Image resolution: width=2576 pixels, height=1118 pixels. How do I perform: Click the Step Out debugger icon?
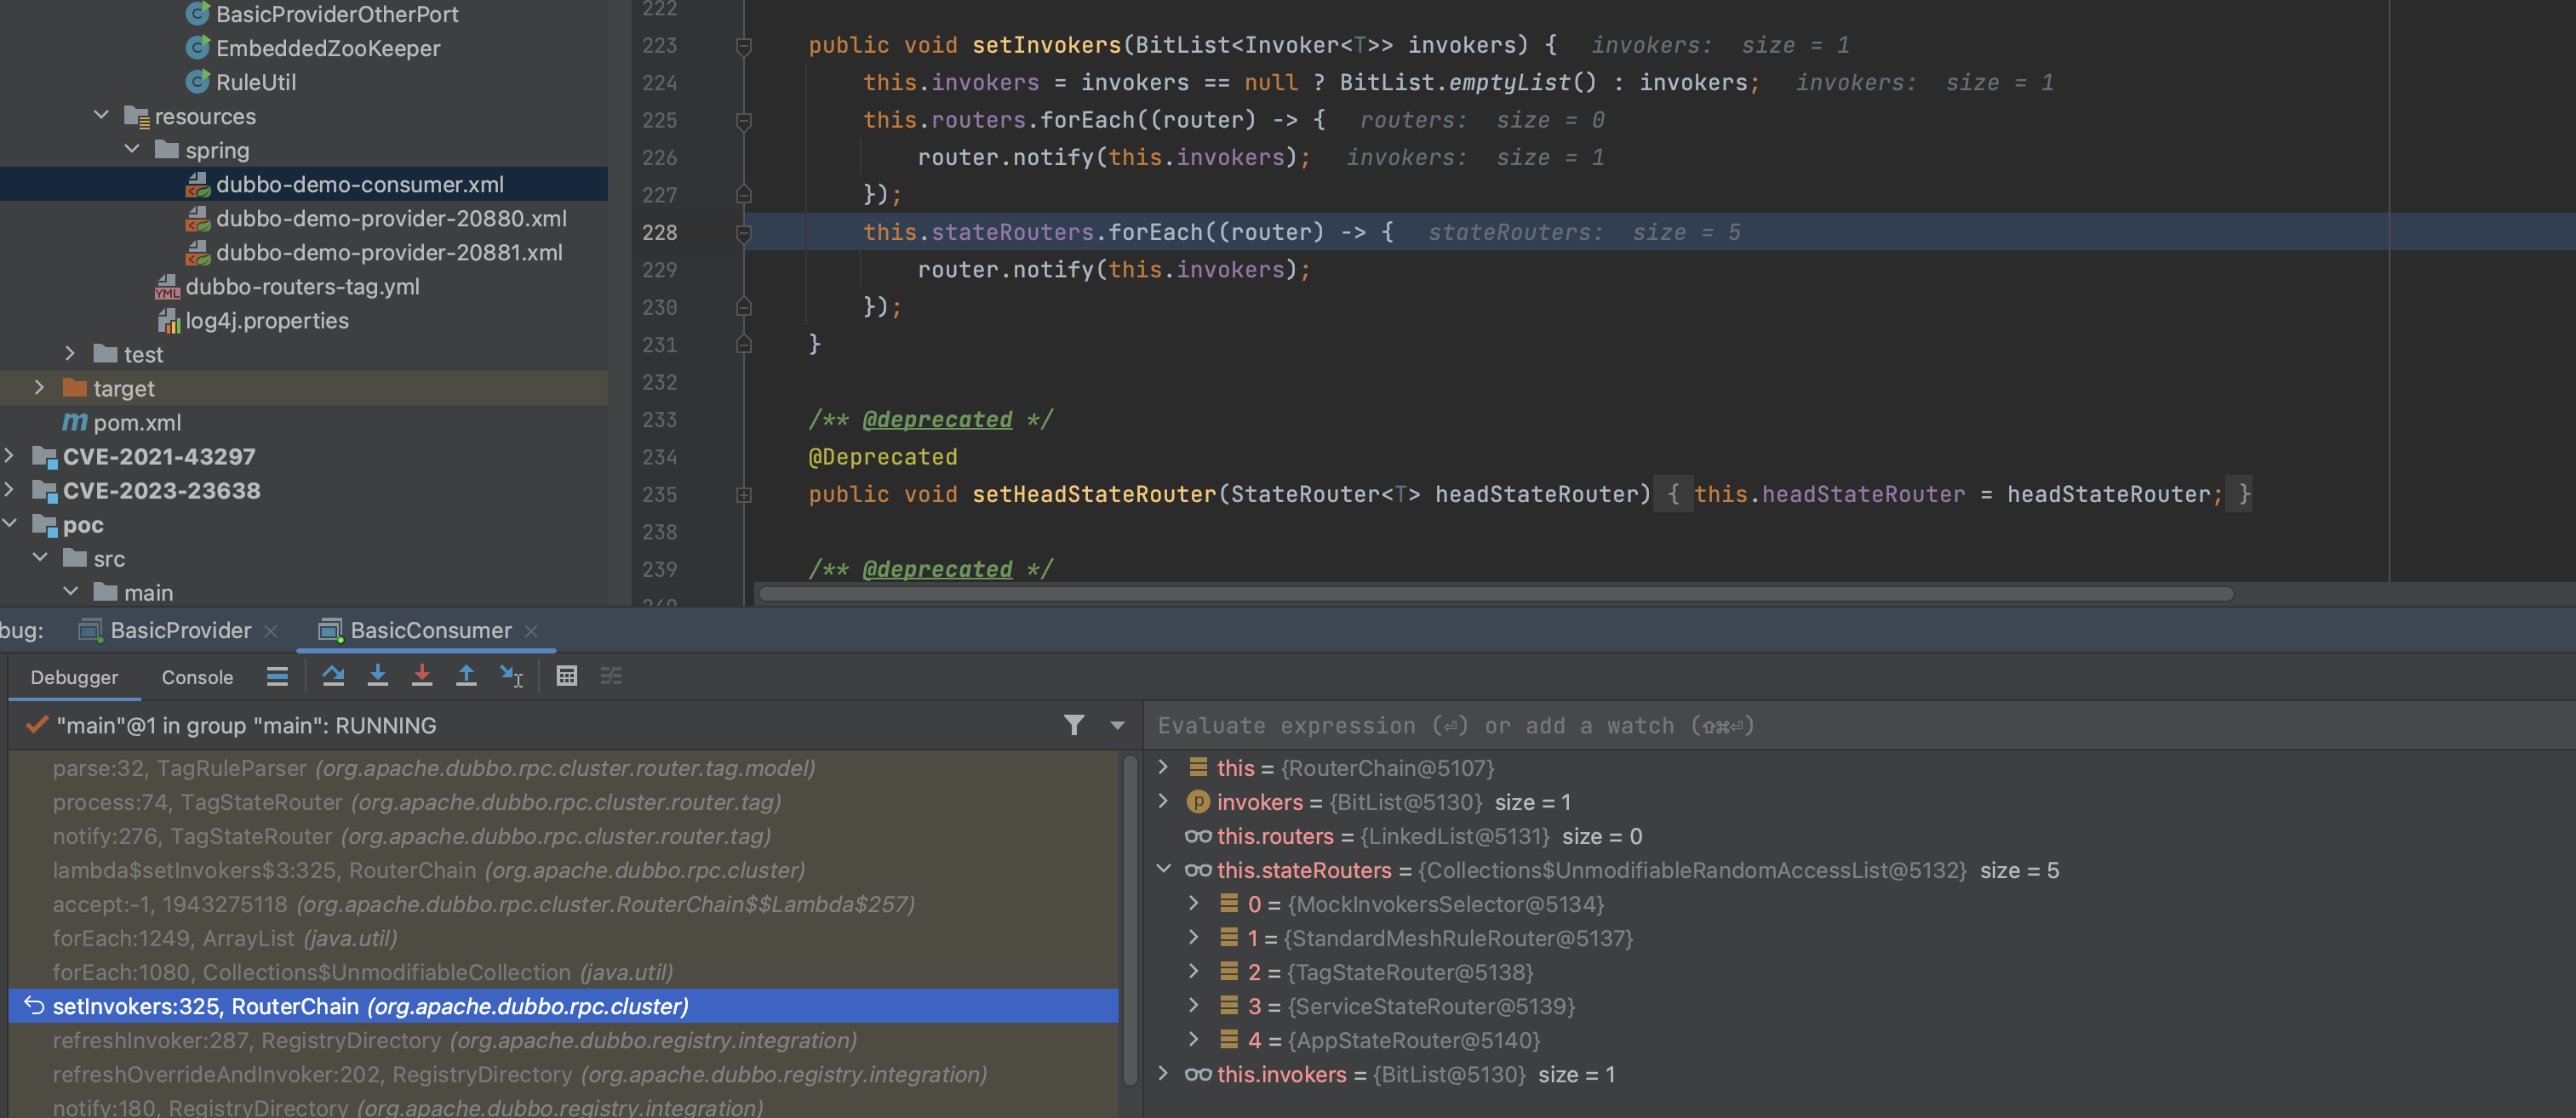pos(466,676)
